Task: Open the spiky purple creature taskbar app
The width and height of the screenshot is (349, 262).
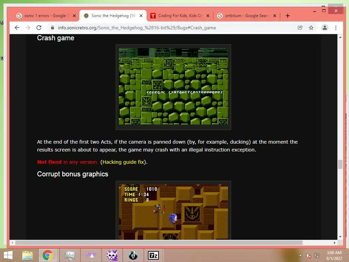Action: 112,255
